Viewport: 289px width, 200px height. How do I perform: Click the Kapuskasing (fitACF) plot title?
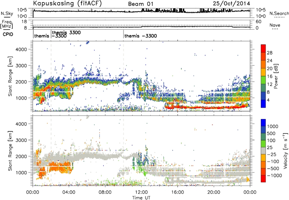(x=67, y=3)
